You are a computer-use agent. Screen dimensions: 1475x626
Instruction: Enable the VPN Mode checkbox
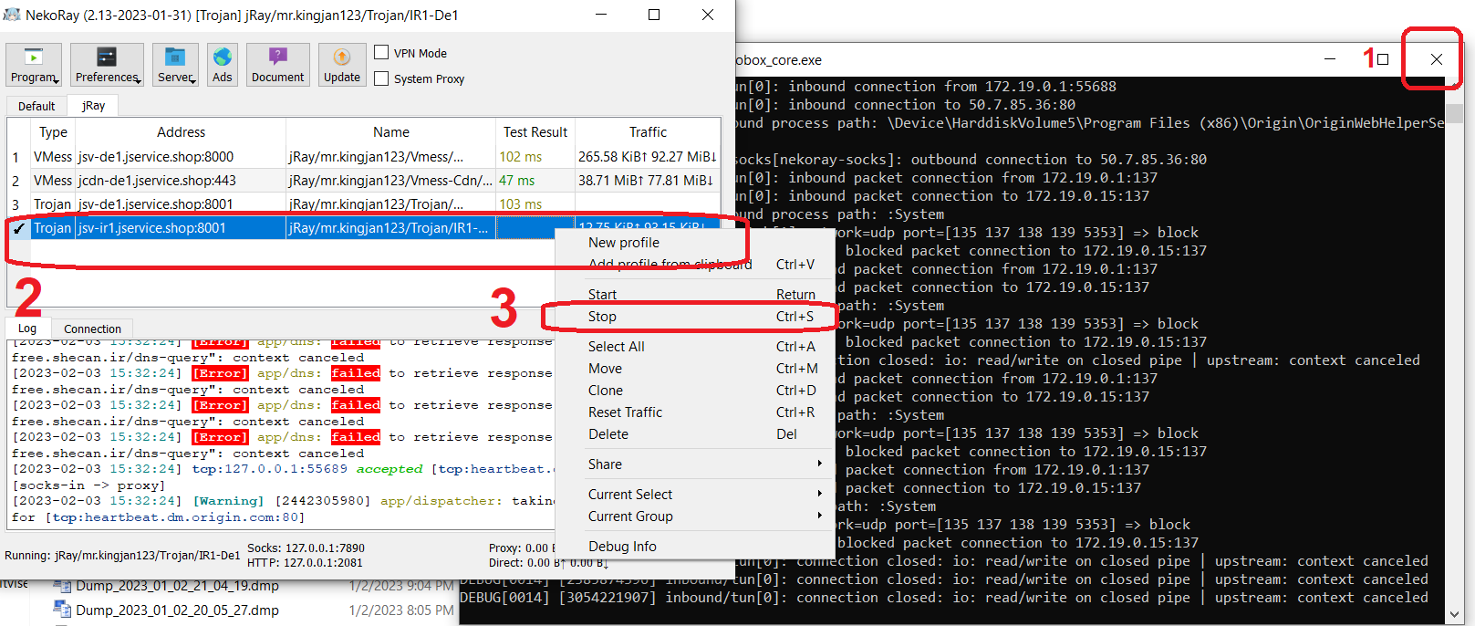click(382, 53)
